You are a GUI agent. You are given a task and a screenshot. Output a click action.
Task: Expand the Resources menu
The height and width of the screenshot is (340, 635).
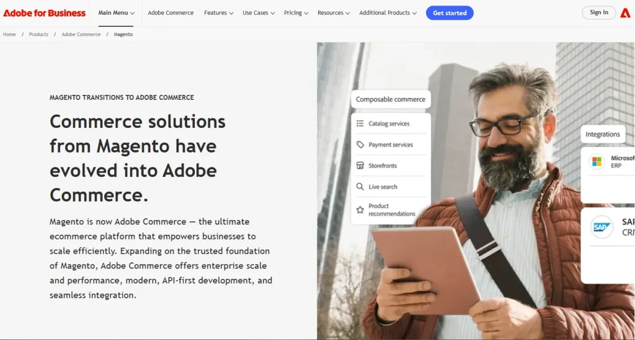[x=334, y=13]
